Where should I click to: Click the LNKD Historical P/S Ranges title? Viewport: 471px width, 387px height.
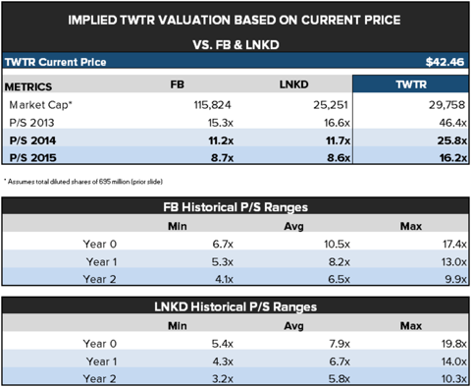(235, 306)
